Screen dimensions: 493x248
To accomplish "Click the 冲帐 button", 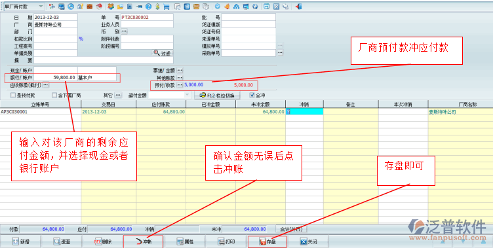I will pyautogui.click(x=144, y=241).
